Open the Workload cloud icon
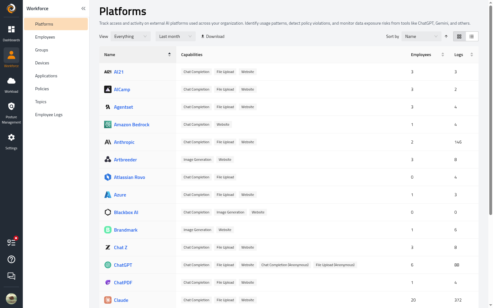The width and height of the screenshot is (493, 308). tap(11, 81)
